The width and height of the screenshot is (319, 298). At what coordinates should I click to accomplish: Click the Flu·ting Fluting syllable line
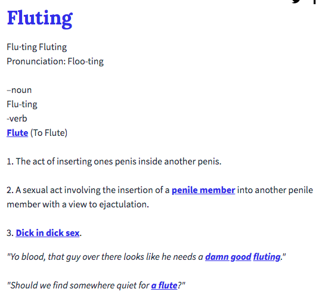(x=37, y=47)
